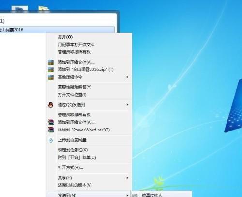Expand arrow of 其他压缩命令
Image resolution: width=242 pixels, height=197 pixels.
click(x=127, y=77)
